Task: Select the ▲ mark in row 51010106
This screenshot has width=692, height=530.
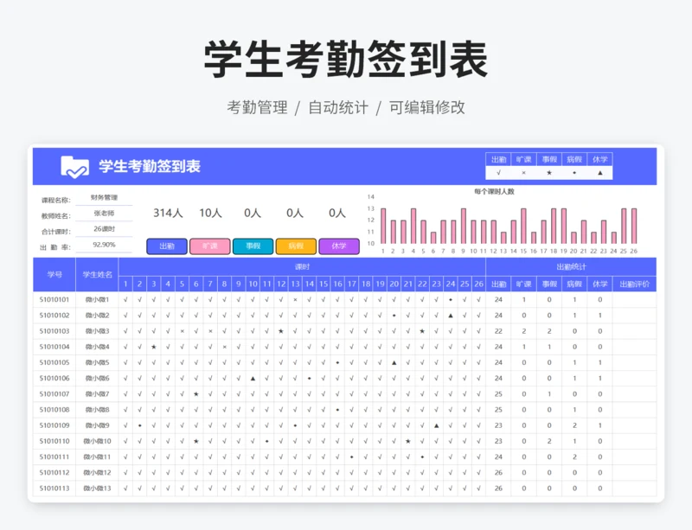Action: click(x=253, y=379)
